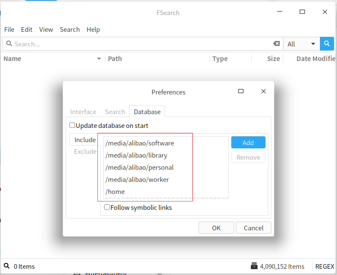Click OK to confirm preferences

click(x=216, y=228)
